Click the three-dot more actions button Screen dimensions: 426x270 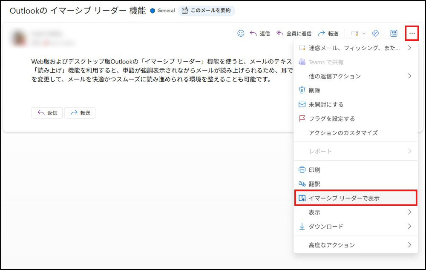412,33
